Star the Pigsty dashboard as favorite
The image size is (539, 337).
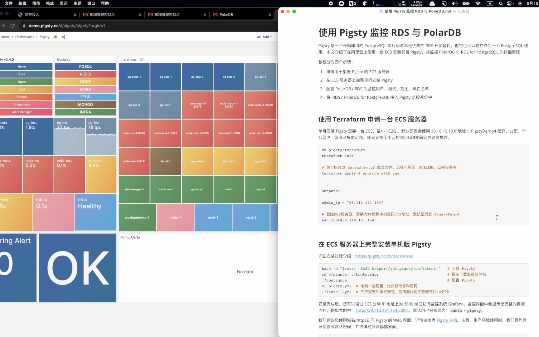(x=56, y=37)
